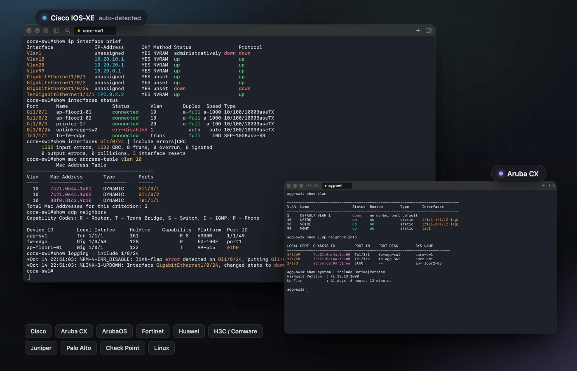Select the Linux platform chip
Screen dimensions: 577x371
(162, 348)
